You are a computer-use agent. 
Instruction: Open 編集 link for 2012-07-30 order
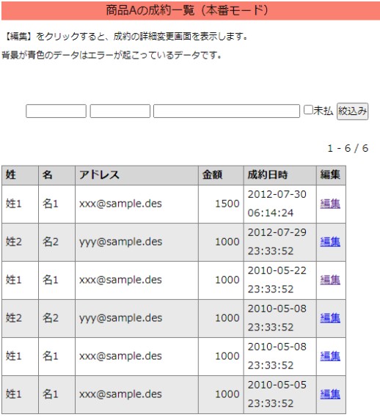pyautogui.click(x=330, y=204)
